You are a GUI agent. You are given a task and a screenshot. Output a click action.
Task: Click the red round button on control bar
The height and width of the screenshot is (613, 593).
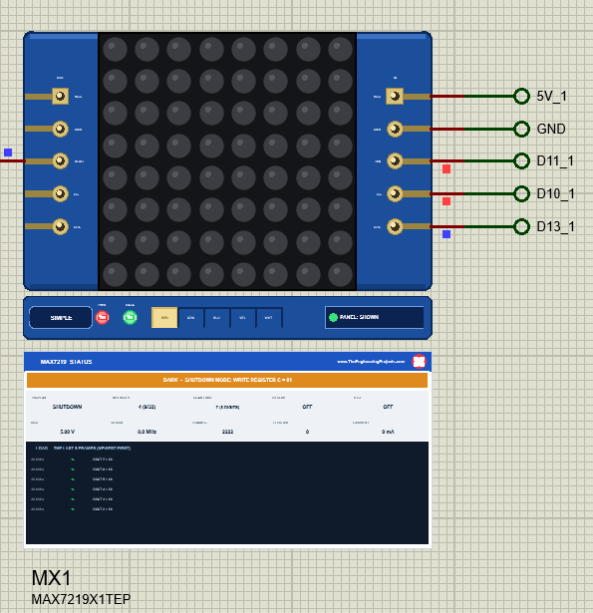[x=103, y=317]
